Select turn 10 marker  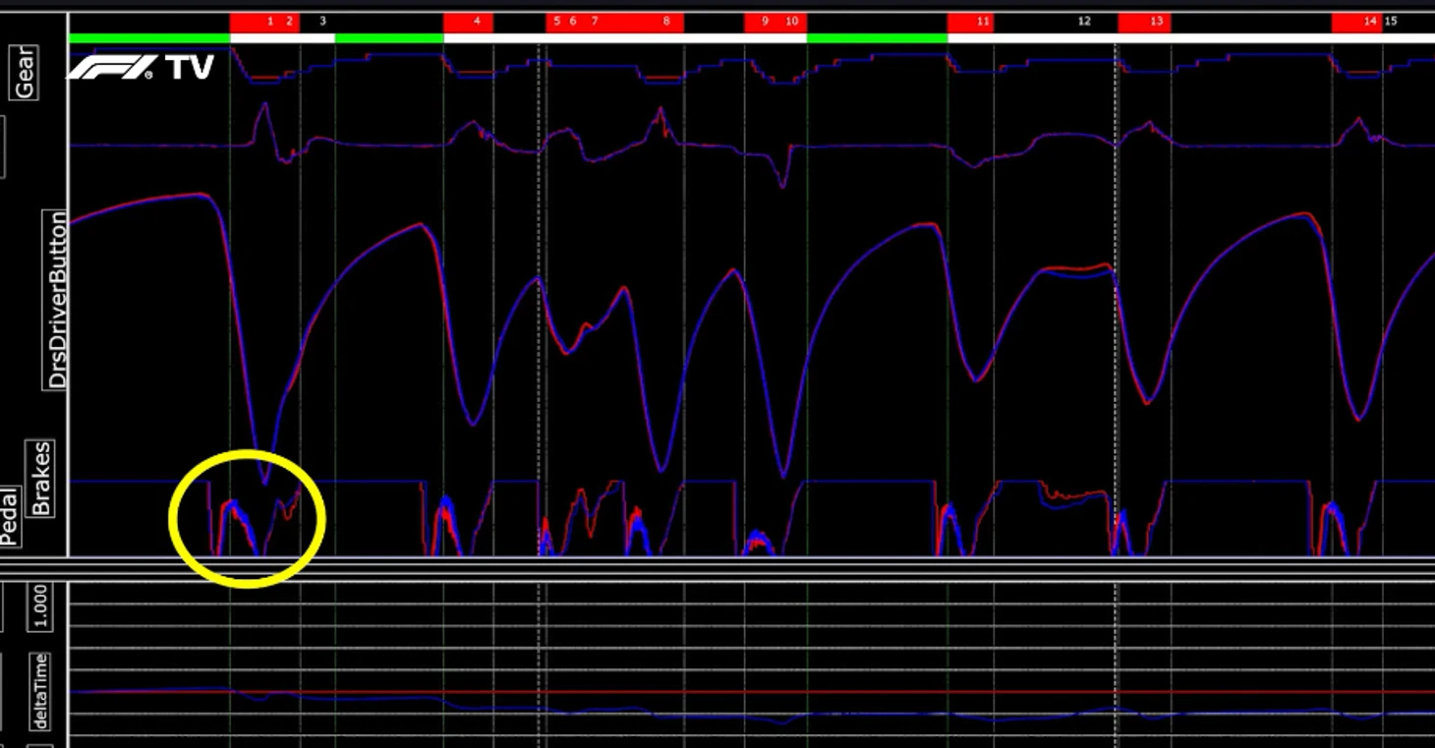791,21
